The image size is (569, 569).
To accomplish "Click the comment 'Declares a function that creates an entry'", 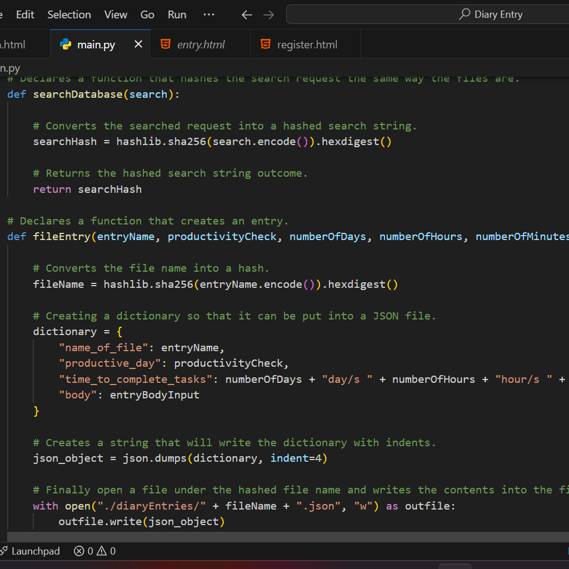I will pos(148,221).
